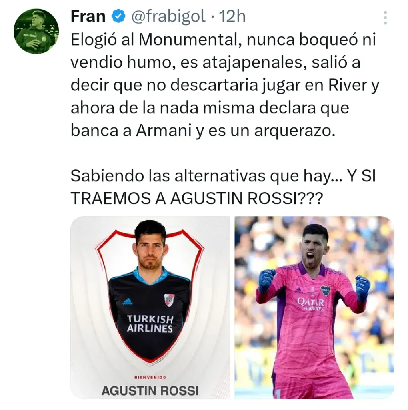Open the right pink goalkeeper celebration photo
Image resolution: width=408 pixels, height=410 pixels.
click(314, 307)
